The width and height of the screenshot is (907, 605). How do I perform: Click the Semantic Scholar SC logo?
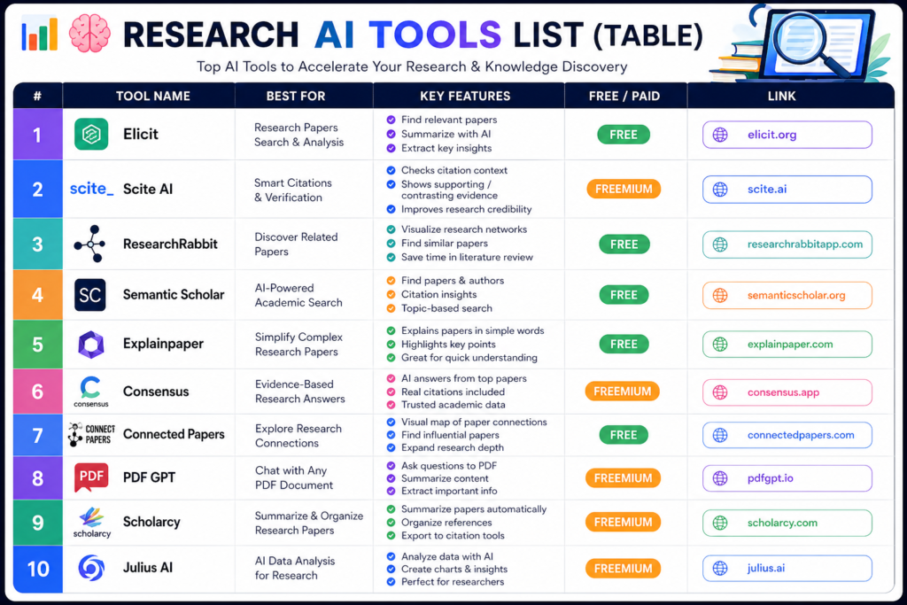pos(90,295)
